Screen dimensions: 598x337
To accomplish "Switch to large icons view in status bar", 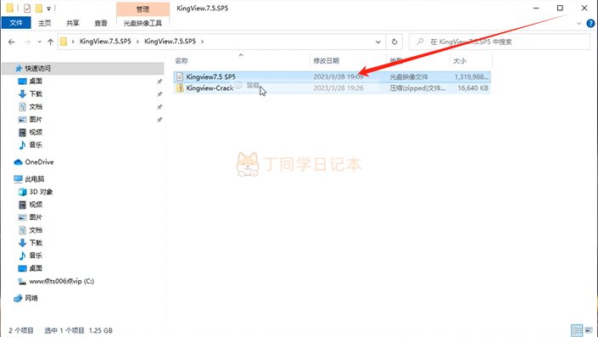I will click(x=590, y=330).
